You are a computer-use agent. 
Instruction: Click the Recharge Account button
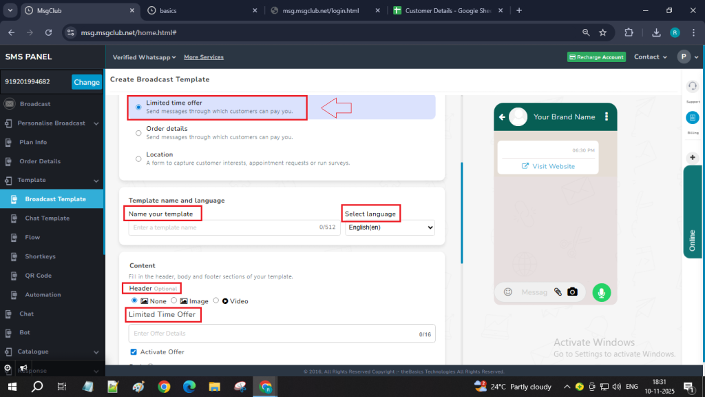coord(596,57)
